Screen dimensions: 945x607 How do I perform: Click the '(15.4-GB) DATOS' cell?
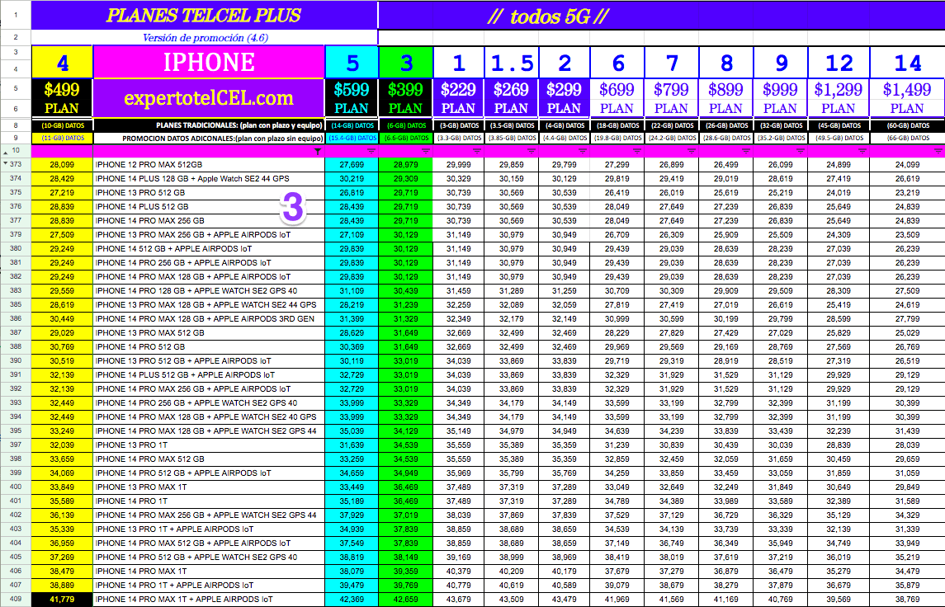tap(352, 139)
